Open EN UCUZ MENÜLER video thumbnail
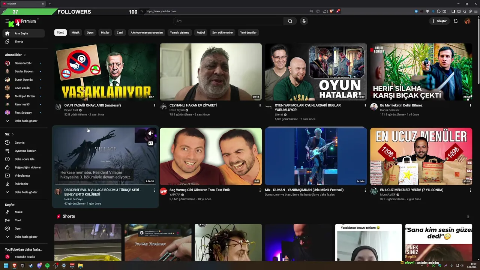The width and height of the screenshot is (480, 270). pyautogui.click(x=421, y=156)
